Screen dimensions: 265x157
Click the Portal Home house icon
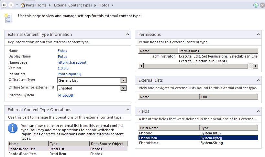click(22, 5)
